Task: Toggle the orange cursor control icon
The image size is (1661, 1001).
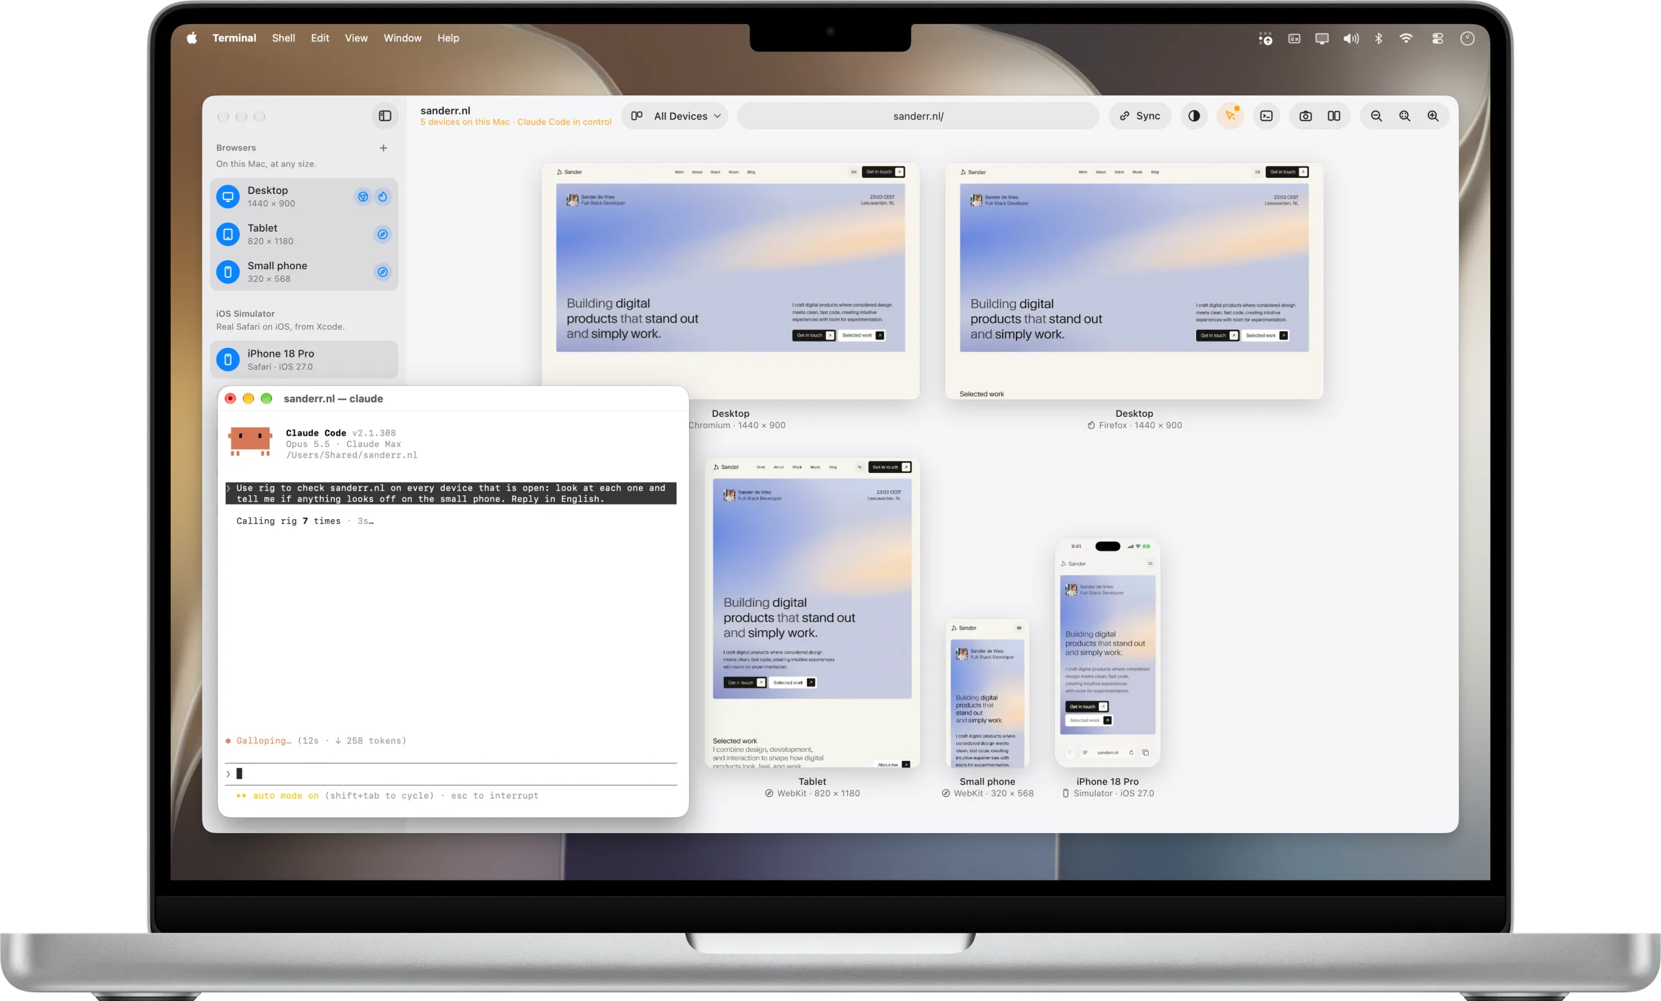Action: (x=1230, y=116)
